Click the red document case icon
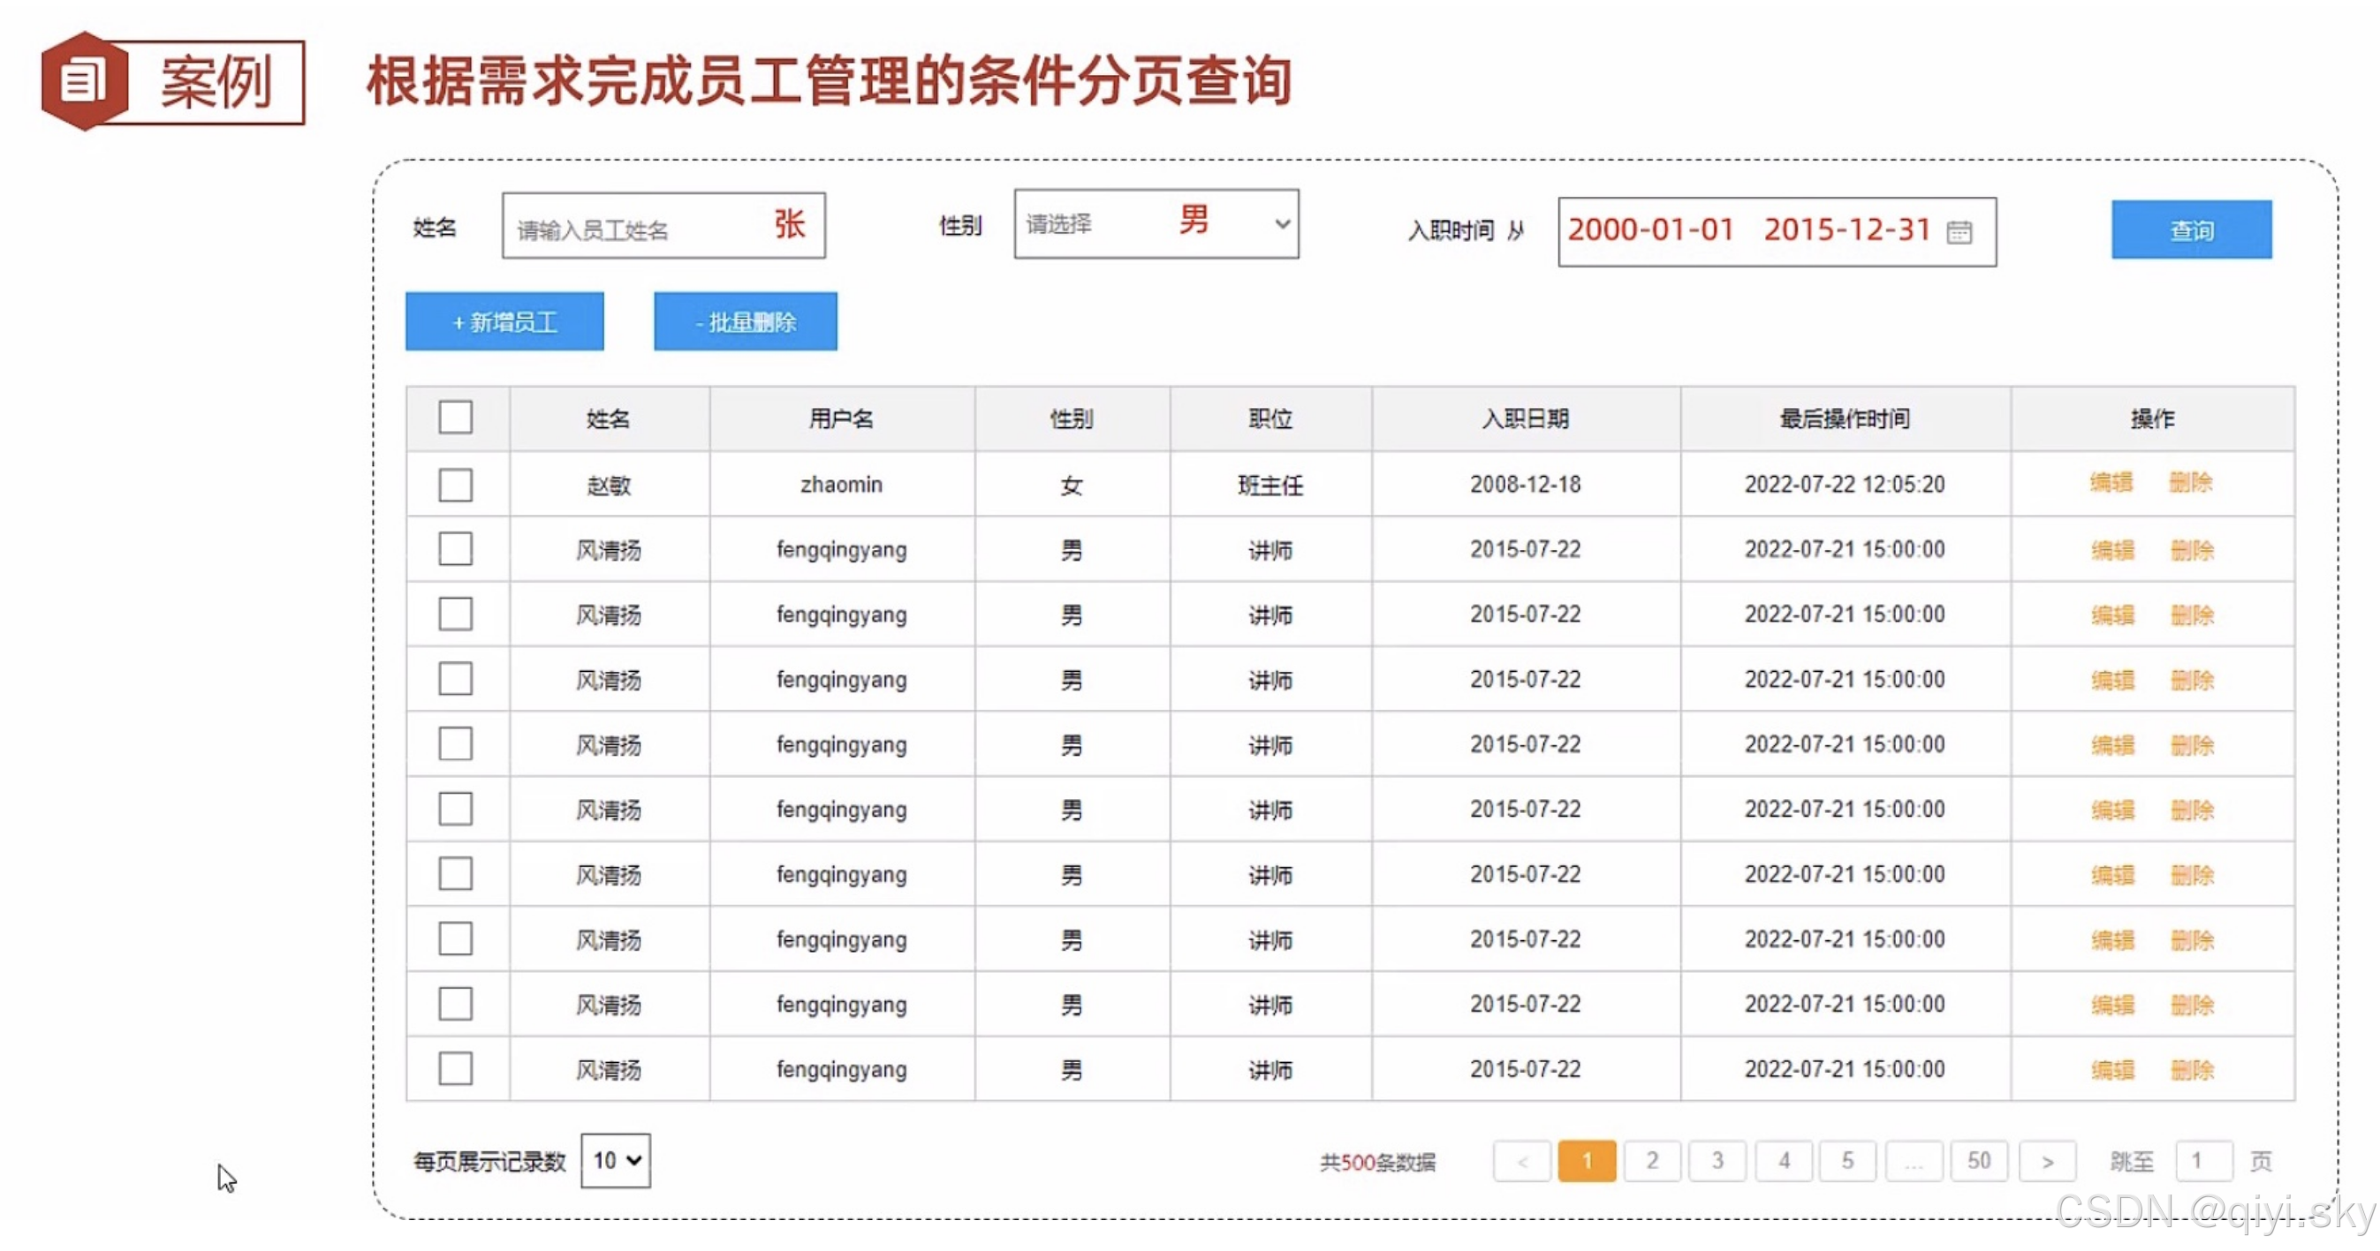Image resolution: width=2380 pixels, height=1251 pixels. tap(84, 81)
